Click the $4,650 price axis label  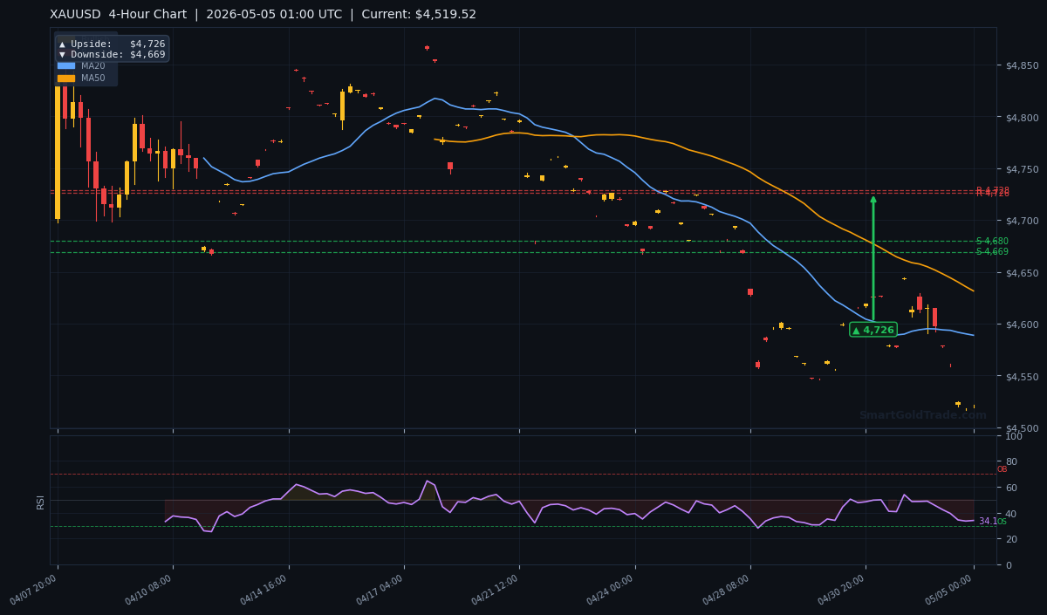coord(1022,273)
